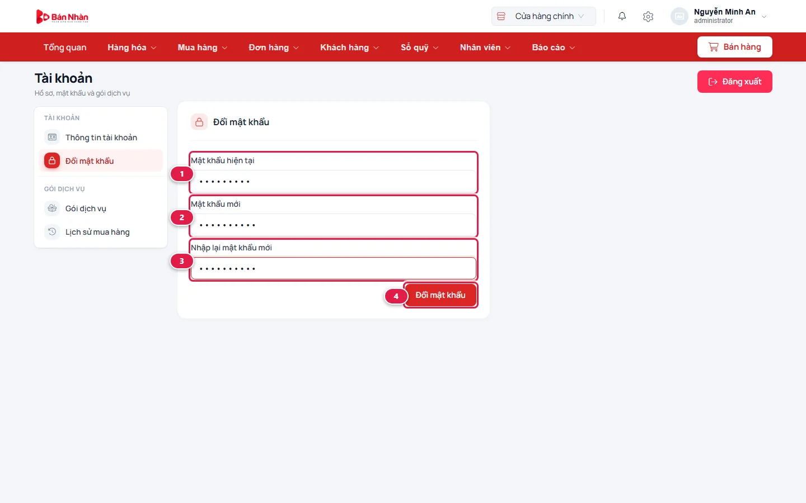This screenshot has width=806, height=503.
Task: Focus the Mật khẩu hiện tại field
Action: [334, 181]
